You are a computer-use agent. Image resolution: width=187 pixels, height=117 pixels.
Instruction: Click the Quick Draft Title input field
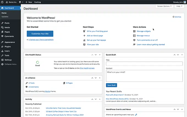pos(144,64)
